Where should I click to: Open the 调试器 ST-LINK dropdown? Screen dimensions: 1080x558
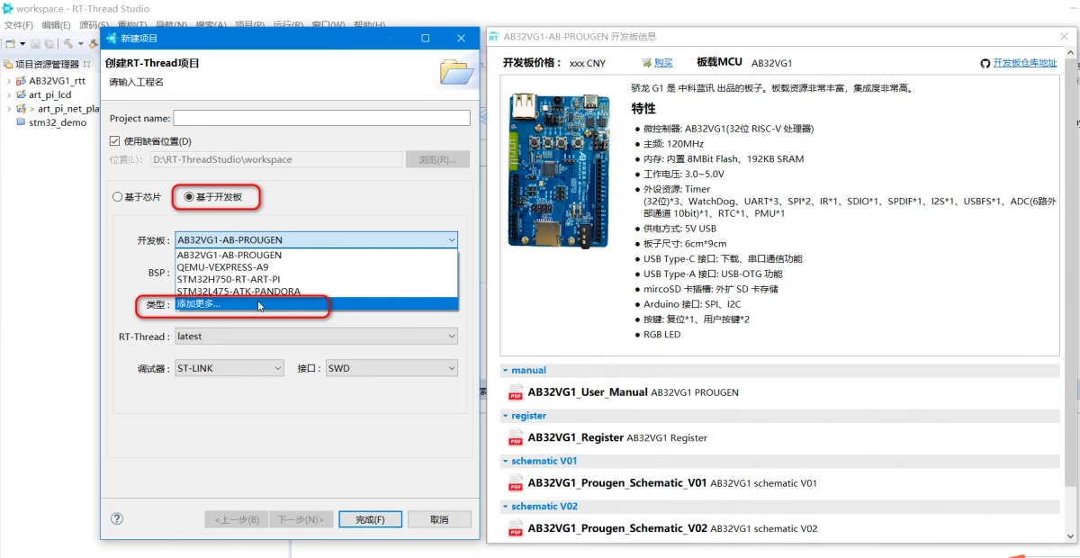(229, 368)
